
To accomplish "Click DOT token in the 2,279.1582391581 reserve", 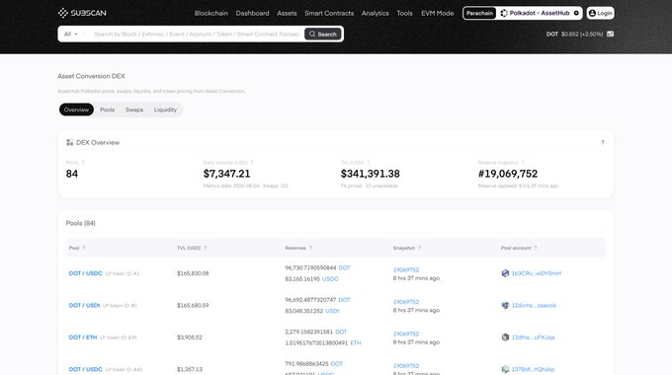I will 341,332.
